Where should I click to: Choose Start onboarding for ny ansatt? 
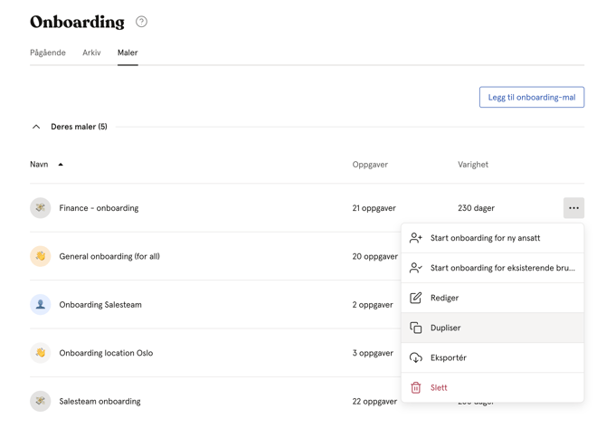[492, 238]
